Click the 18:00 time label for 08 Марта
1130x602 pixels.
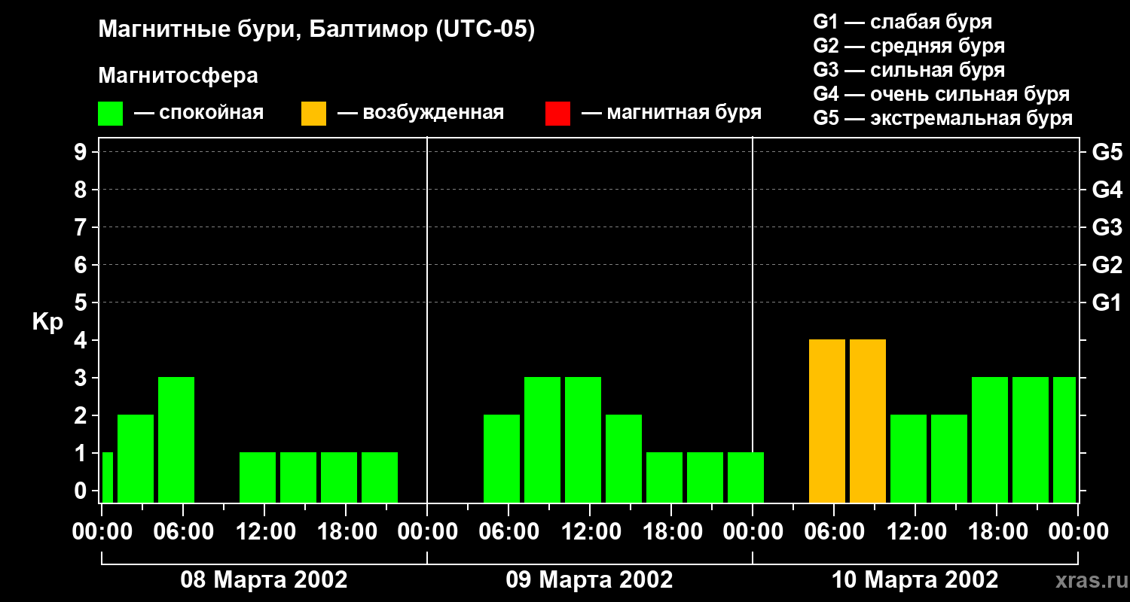pyautogui.click(x=346, y=532)
